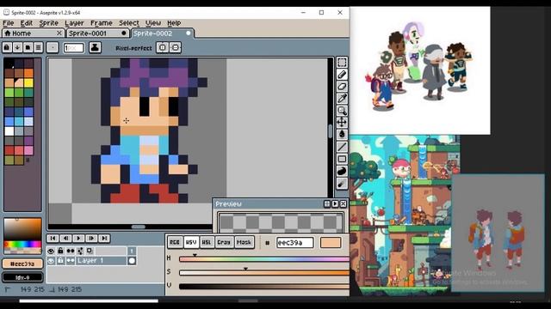Open the ink type stamp button
The width and height of the screenshot is (551, 309).
point(95,47)
